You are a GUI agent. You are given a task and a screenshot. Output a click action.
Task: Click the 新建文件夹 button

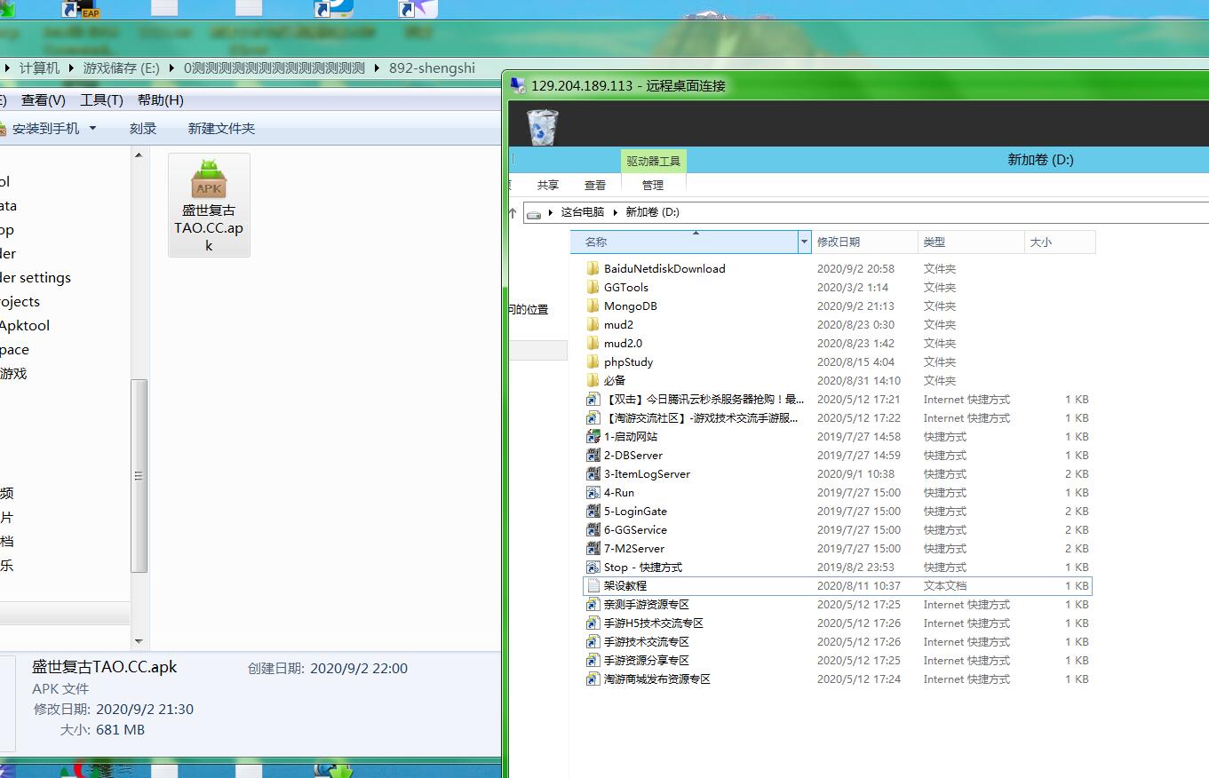(x=221, y=129)
